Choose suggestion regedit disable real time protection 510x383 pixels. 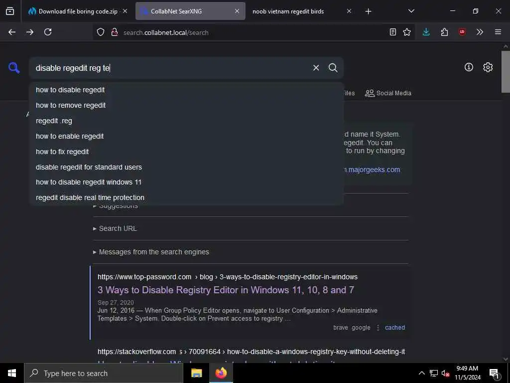pos(186,197)
